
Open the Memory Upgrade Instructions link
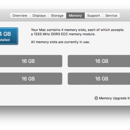click(114, 98)
